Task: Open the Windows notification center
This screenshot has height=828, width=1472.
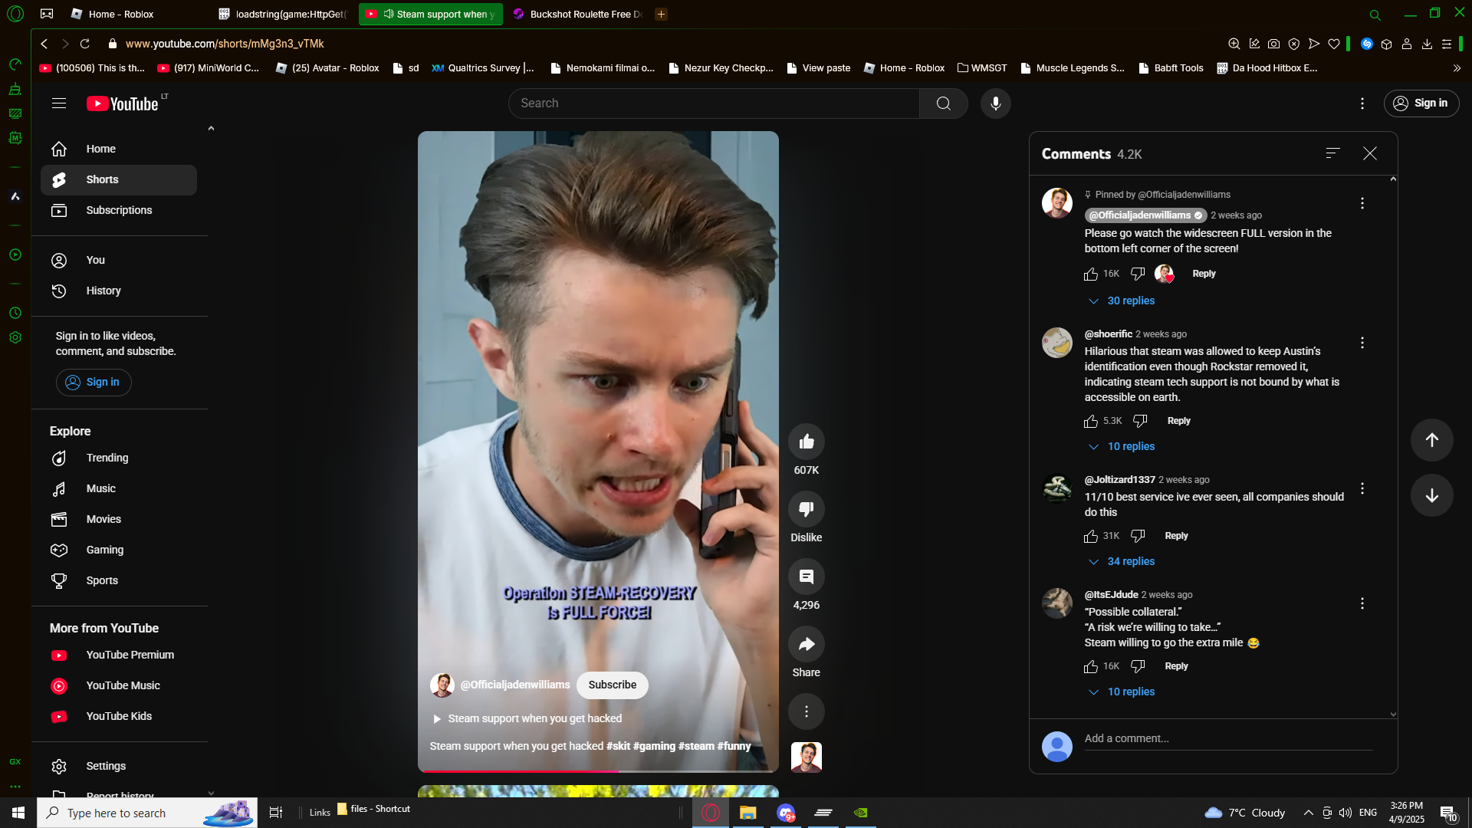Action: pyautogui.click(x=1447, y=813)
